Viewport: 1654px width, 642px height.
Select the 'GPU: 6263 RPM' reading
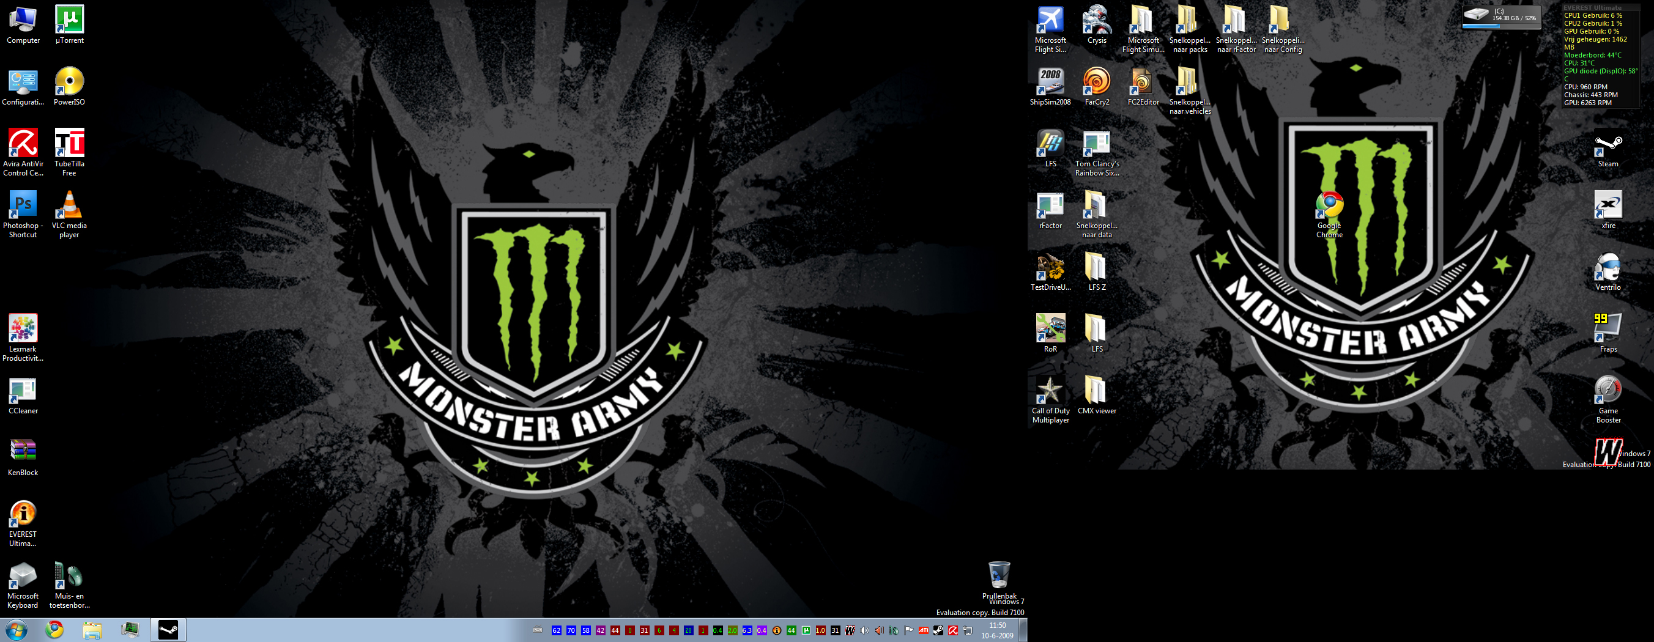[1588, 103]
